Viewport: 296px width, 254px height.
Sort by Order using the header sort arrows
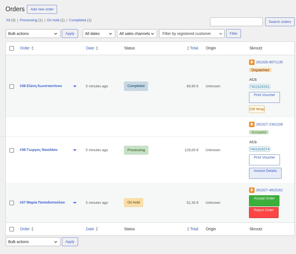tap(32, 48)
